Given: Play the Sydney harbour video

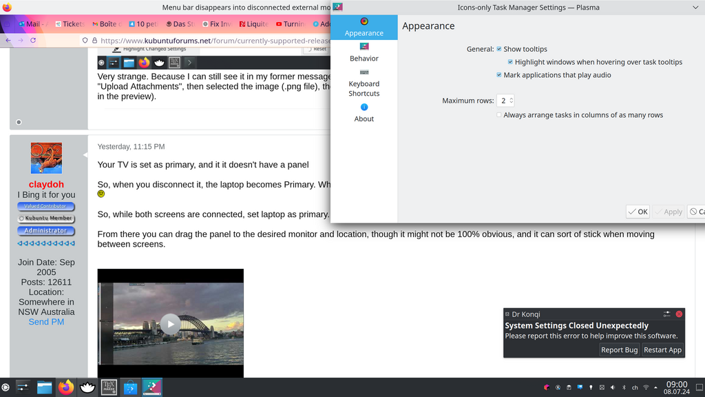Looking at the screenshot, I should point(171,324).
